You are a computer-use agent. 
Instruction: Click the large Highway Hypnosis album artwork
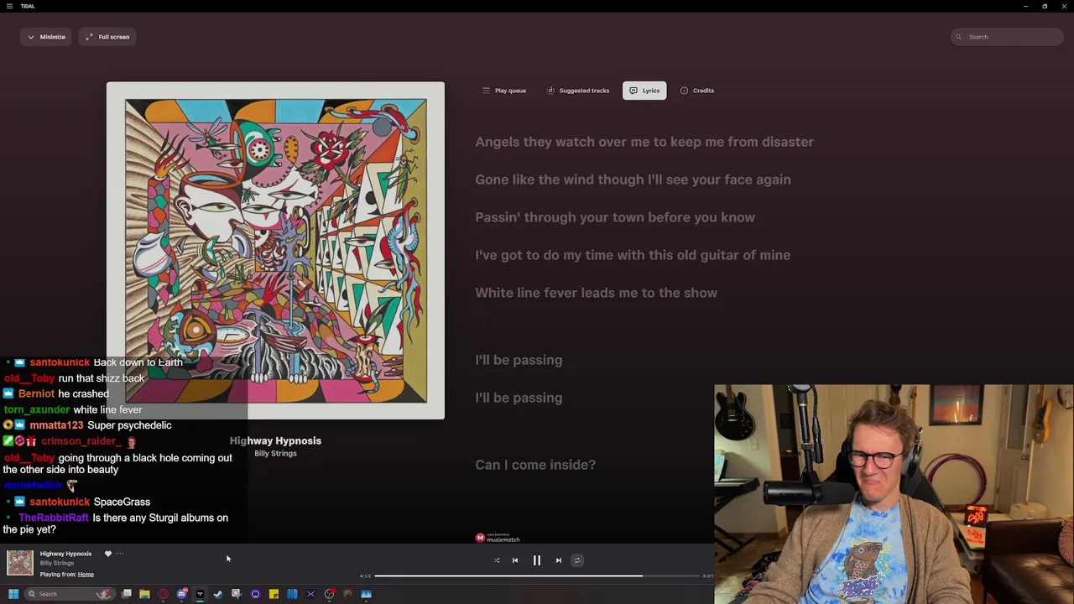pos(275,250)
